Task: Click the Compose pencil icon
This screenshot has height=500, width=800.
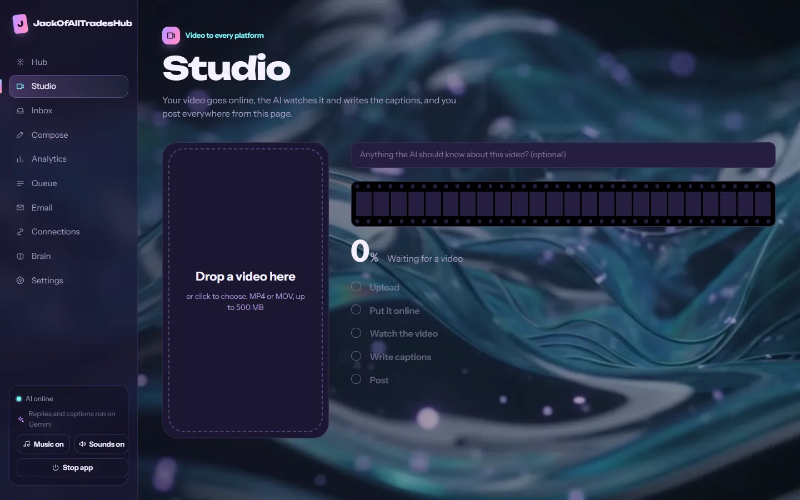Action: pos(20,135)
